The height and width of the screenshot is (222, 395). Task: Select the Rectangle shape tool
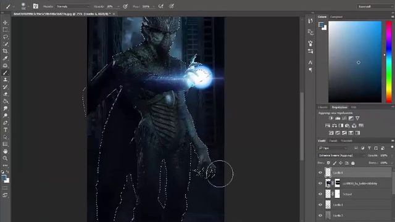[5, 144]
